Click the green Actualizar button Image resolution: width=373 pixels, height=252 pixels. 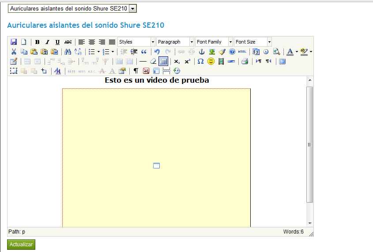pyautogui.click(x=21, y=245)
